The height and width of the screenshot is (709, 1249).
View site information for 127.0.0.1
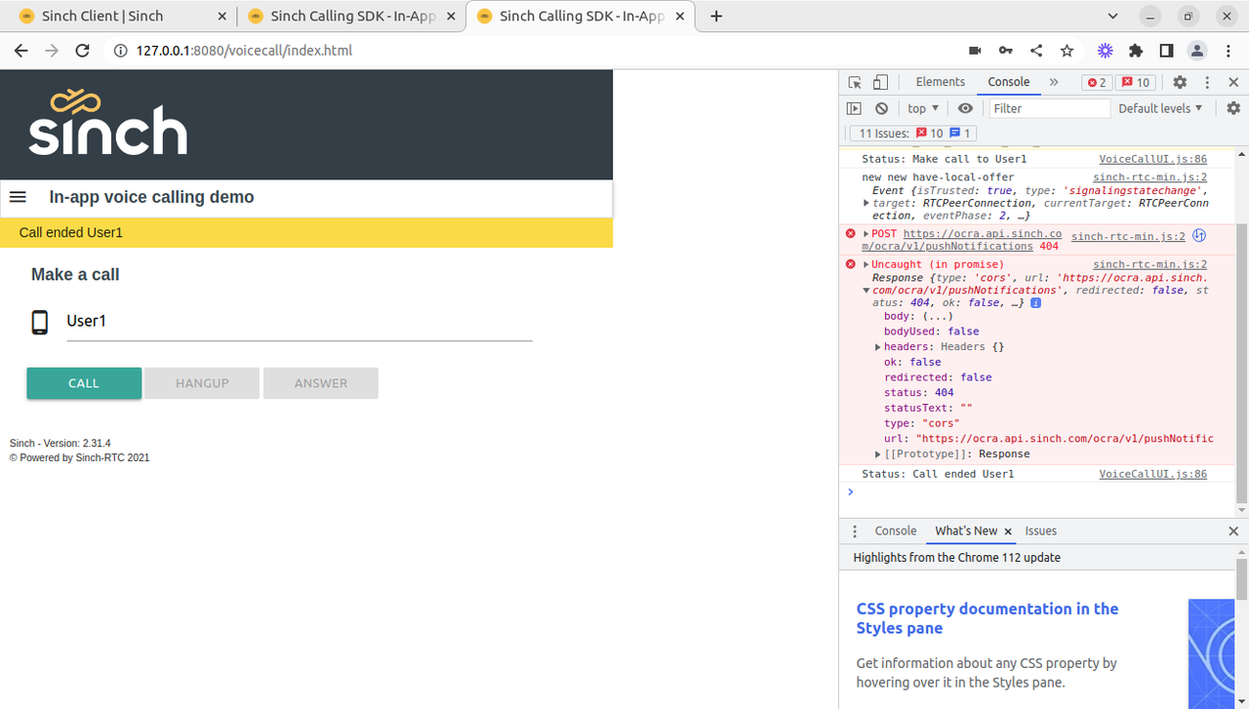120,51
